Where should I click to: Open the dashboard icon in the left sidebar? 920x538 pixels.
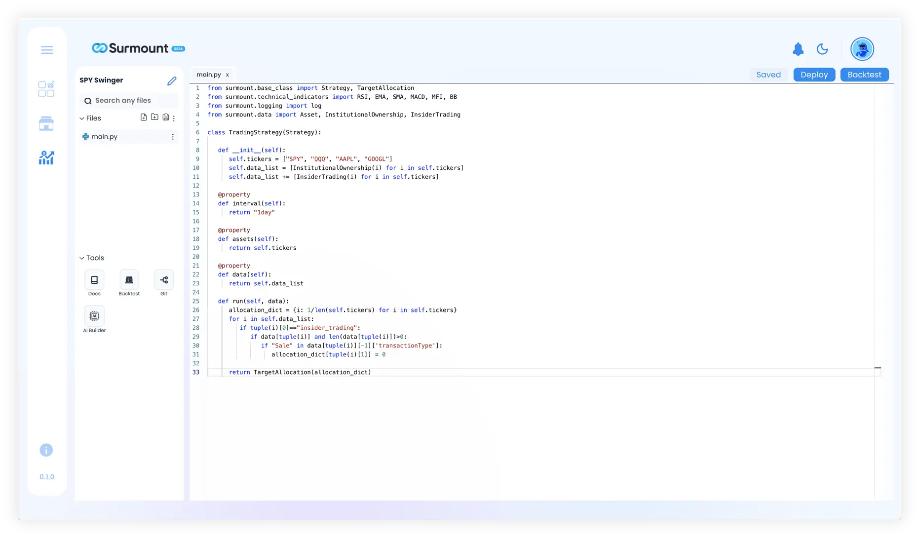pos(46,89)
